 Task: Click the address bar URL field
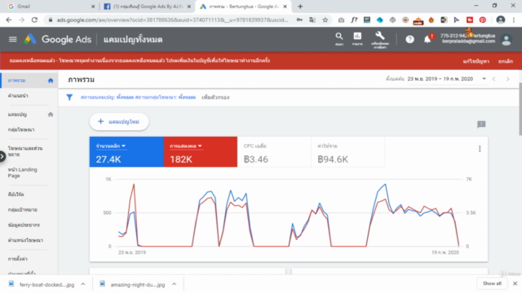point(172,20)
